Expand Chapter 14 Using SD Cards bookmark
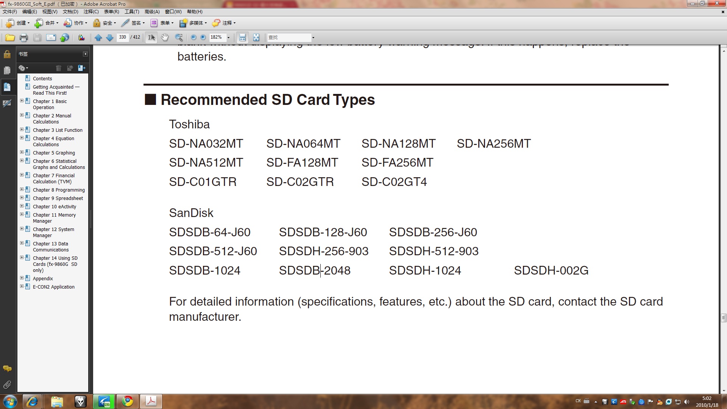 (x=22, y=258)
